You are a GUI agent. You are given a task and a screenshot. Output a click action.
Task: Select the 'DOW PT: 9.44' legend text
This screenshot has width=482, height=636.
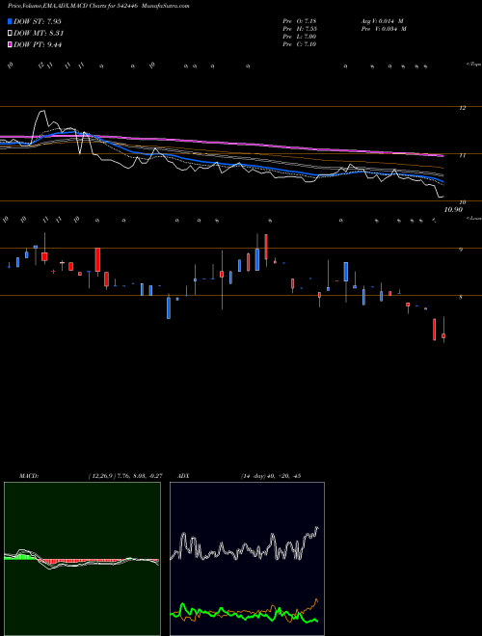click(x=38, y=45)
